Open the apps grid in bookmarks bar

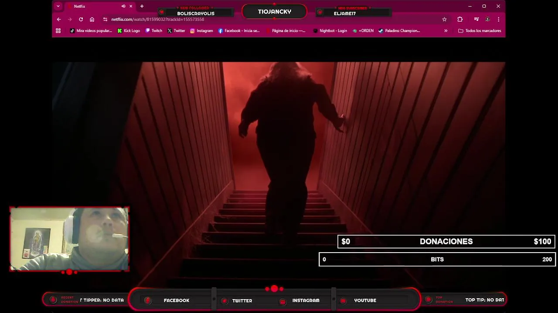point(58,30)
